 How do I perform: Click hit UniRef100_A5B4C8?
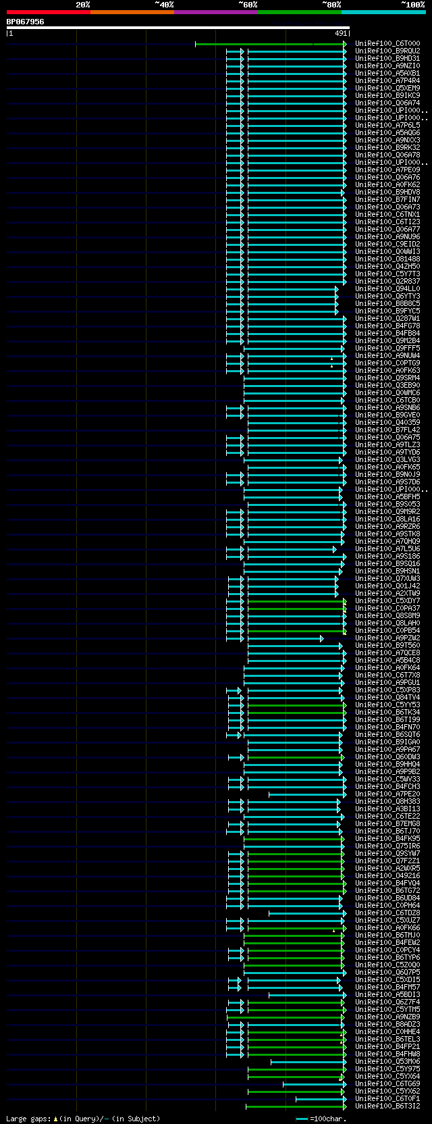387,661
